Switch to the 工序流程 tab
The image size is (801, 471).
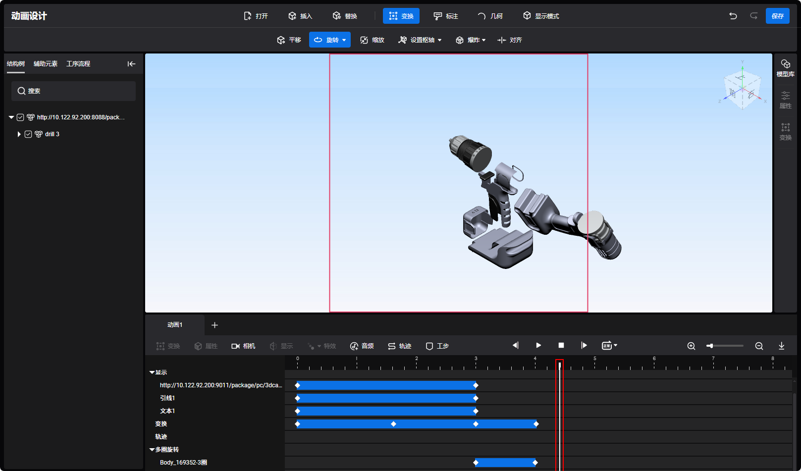78,64
